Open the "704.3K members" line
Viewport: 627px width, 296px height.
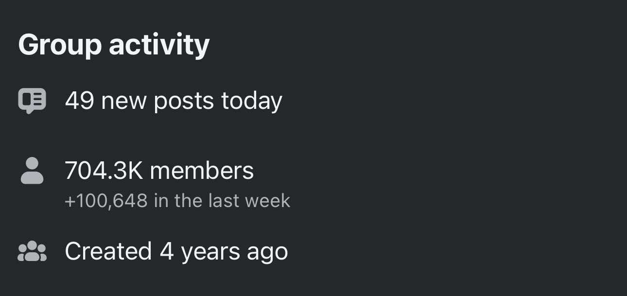click(159, 171)
